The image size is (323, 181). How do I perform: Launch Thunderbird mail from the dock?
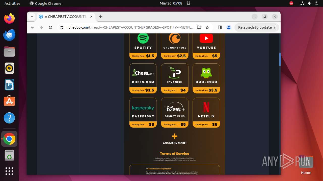pos(9,35)
